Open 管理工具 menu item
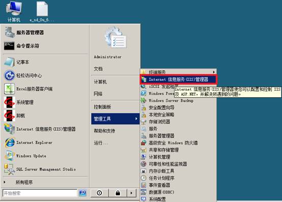Image resolution: width=282 pixels, height=202 pixels. click(115, 119)
